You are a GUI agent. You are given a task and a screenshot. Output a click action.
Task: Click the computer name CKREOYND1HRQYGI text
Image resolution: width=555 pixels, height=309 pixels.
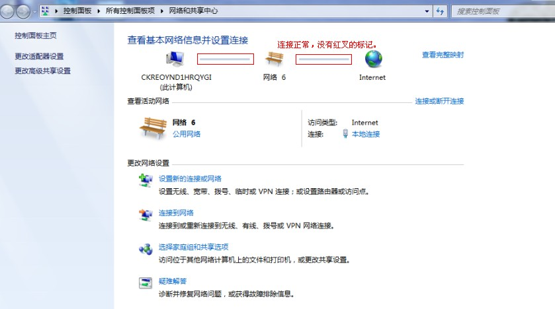click(x=176, y=77)
